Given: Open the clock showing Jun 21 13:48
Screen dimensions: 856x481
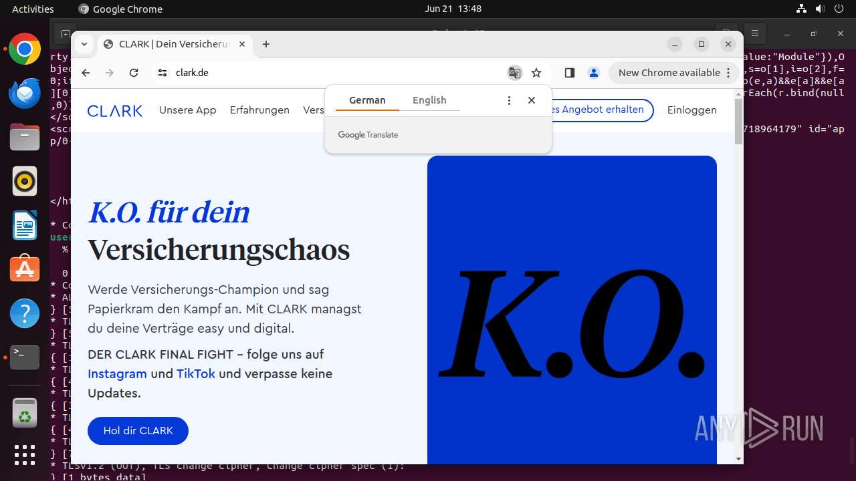Looking at the screenshot, I should pyautogui.click(x=453, y=9).
